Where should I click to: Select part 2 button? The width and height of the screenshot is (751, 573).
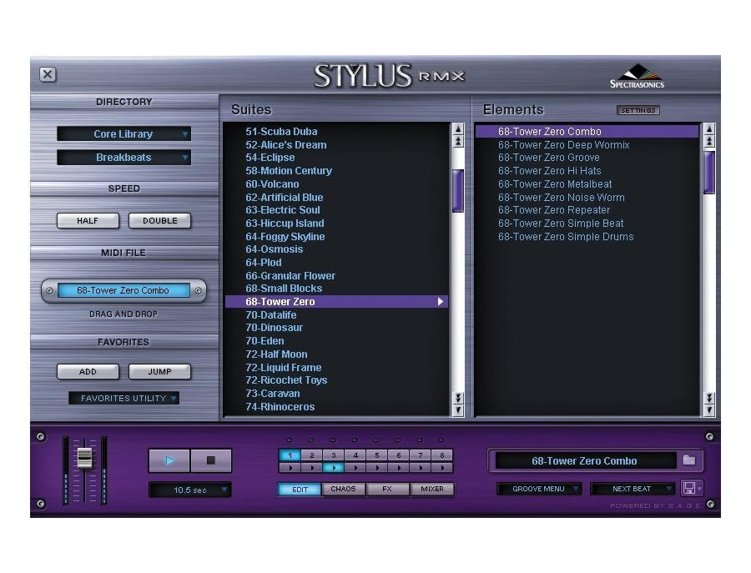(312, 455)
